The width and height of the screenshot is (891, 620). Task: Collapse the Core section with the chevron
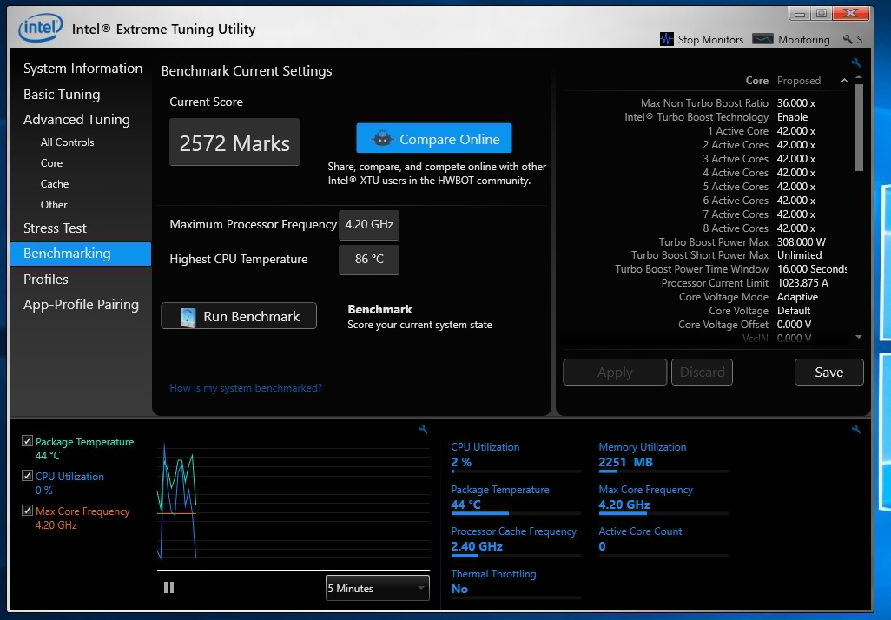pos(844,81)
